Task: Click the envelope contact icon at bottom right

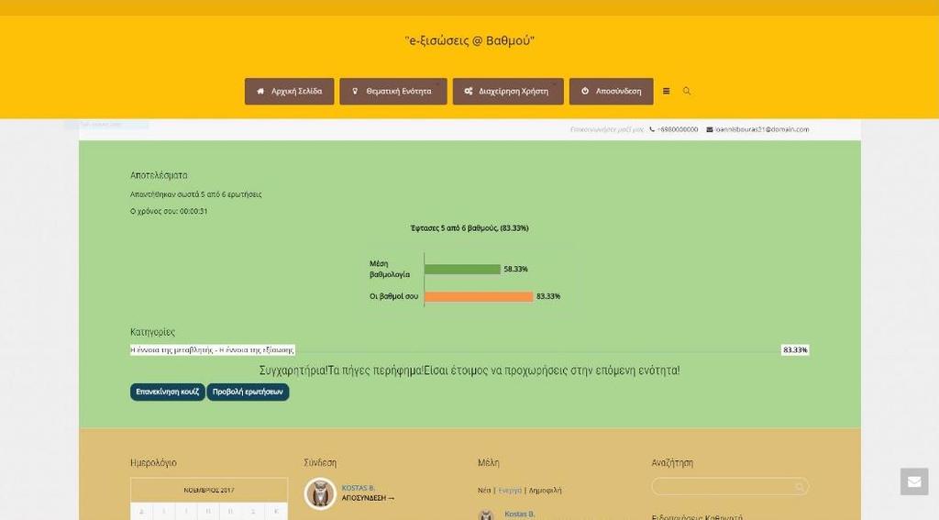Action: 914,481
